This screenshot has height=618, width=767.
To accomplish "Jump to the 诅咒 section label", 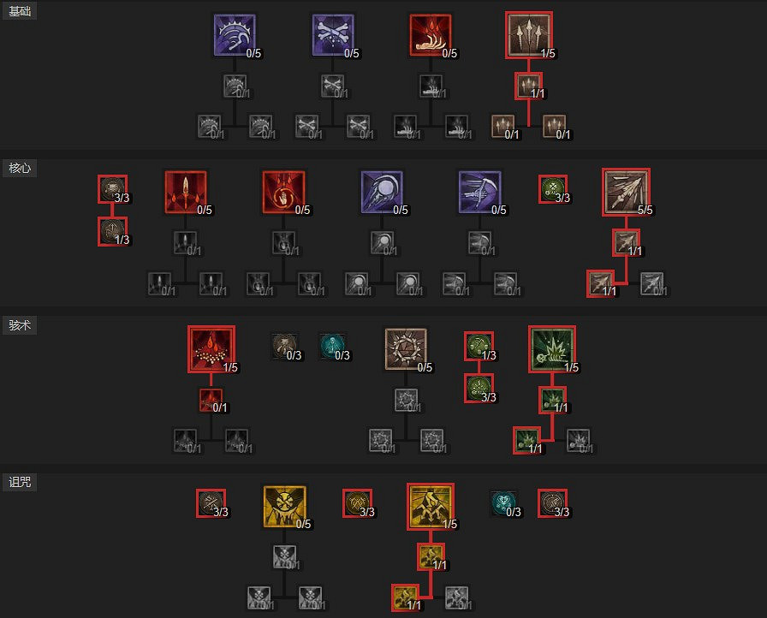I will (x=20, y=482).
